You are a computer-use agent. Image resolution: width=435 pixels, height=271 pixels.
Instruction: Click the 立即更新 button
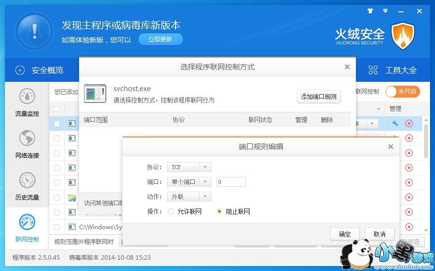(x=160, y=39)
